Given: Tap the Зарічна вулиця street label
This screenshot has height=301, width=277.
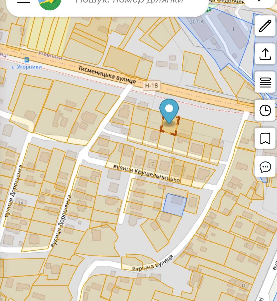Looking at the screenshot, I should pyautogui.click(x=152, y=263).
